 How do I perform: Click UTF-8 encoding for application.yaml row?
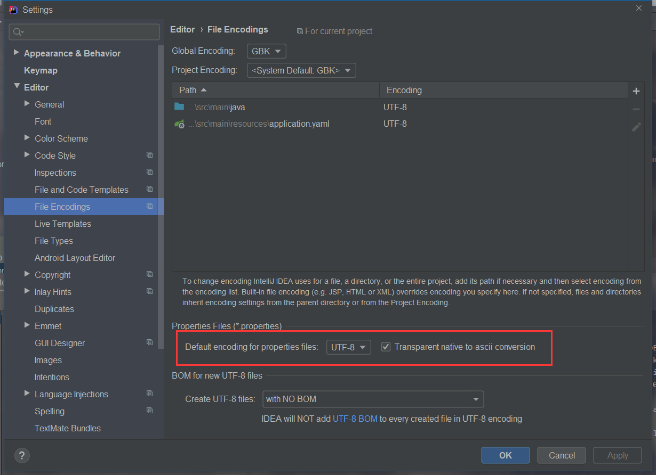click(395, 124)
